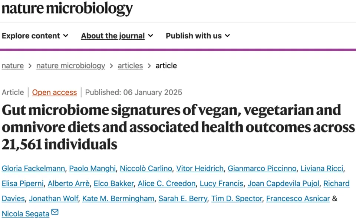The image size is (356, 219).
Task: Open author Francesco Asnicar's link
Action: pos(298,199)
